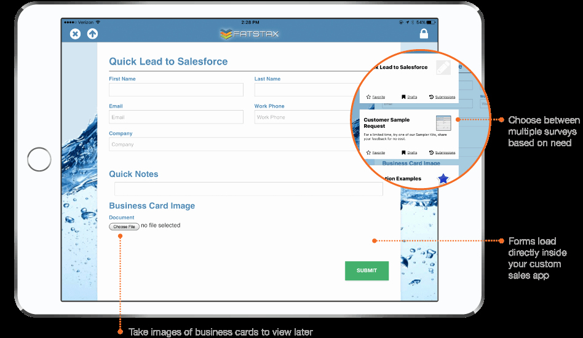
Task: Tap the iPad home button
Action: [39, 159]
